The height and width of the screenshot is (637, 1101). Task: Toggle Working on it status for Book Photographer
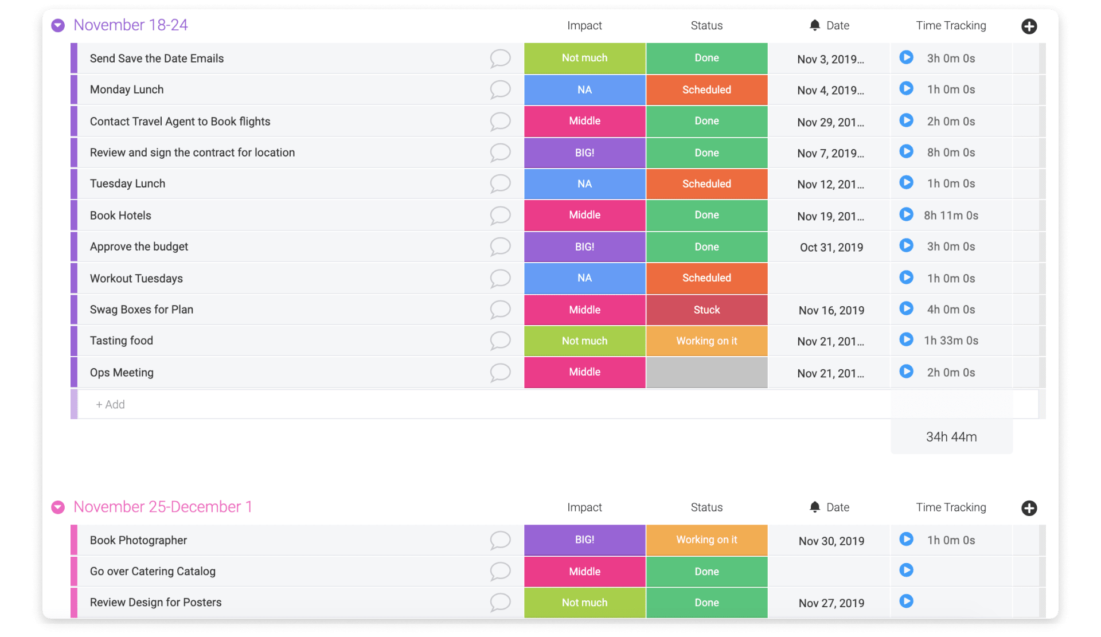pos(706,540)
